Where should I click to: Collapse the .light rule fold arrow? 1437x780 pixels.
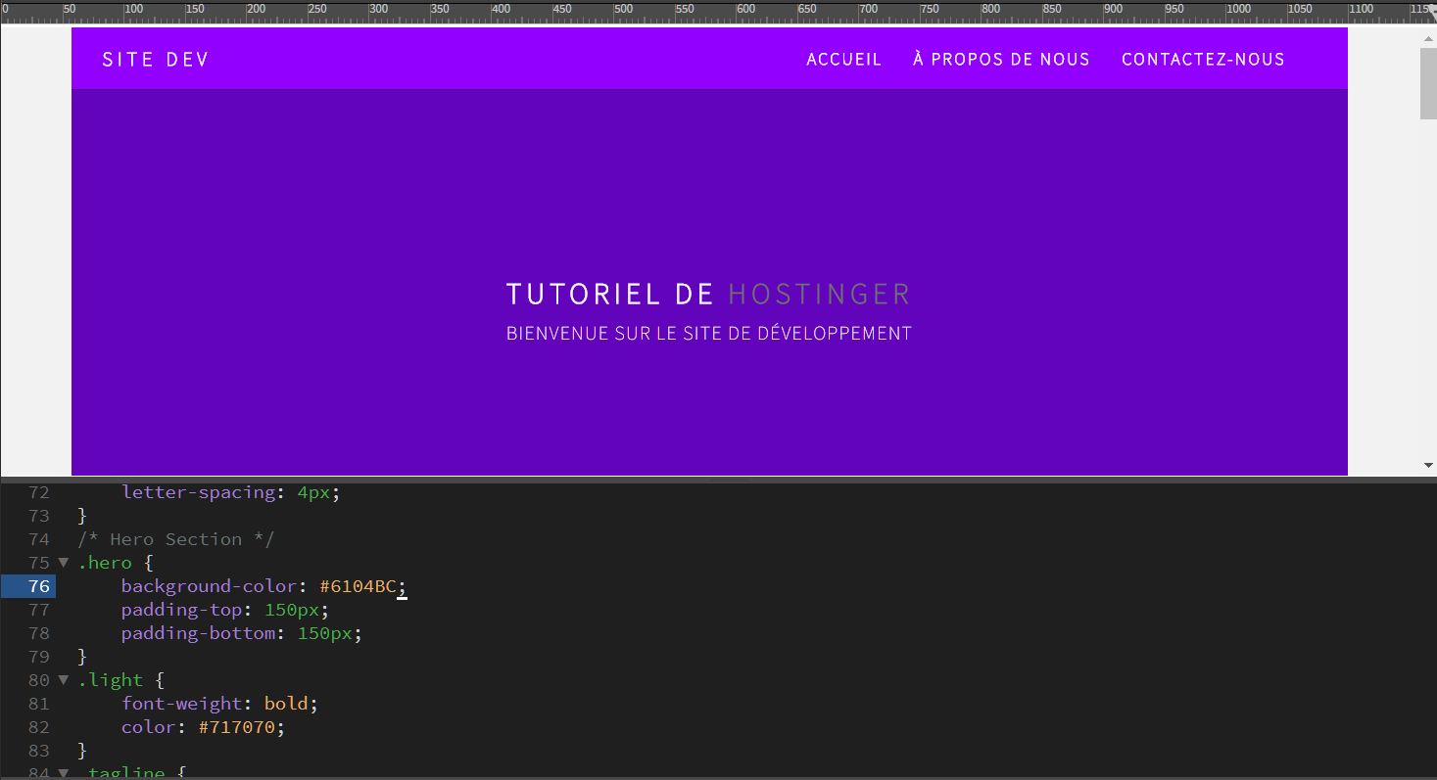[x=64, y=680]
